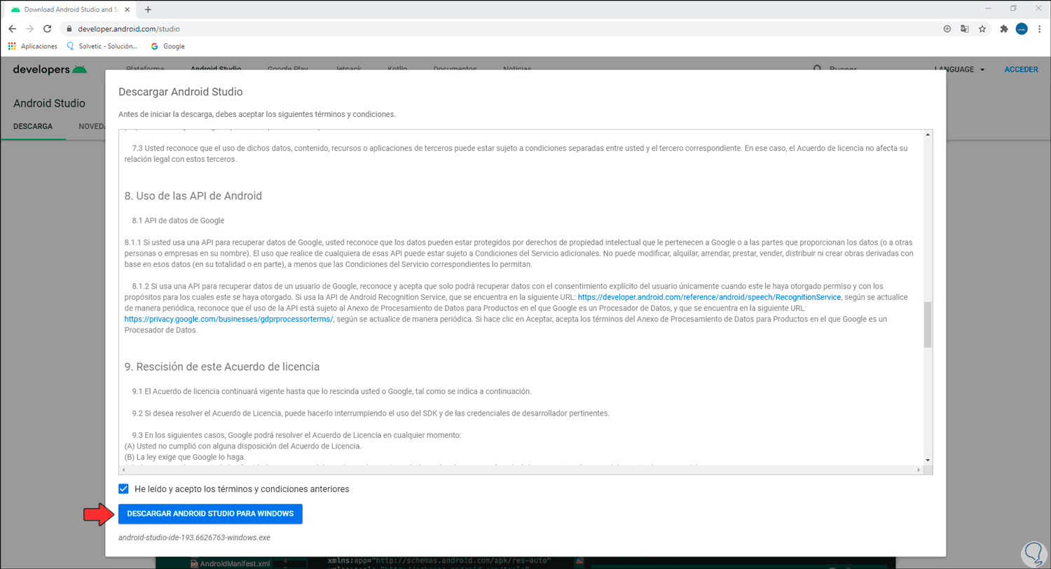Image resolution: width=1051 pixels, height=569 pixels.
Task: Open the Aplicaciones apps shortcut
Action: pyautogui.click(x=34, y=46)
